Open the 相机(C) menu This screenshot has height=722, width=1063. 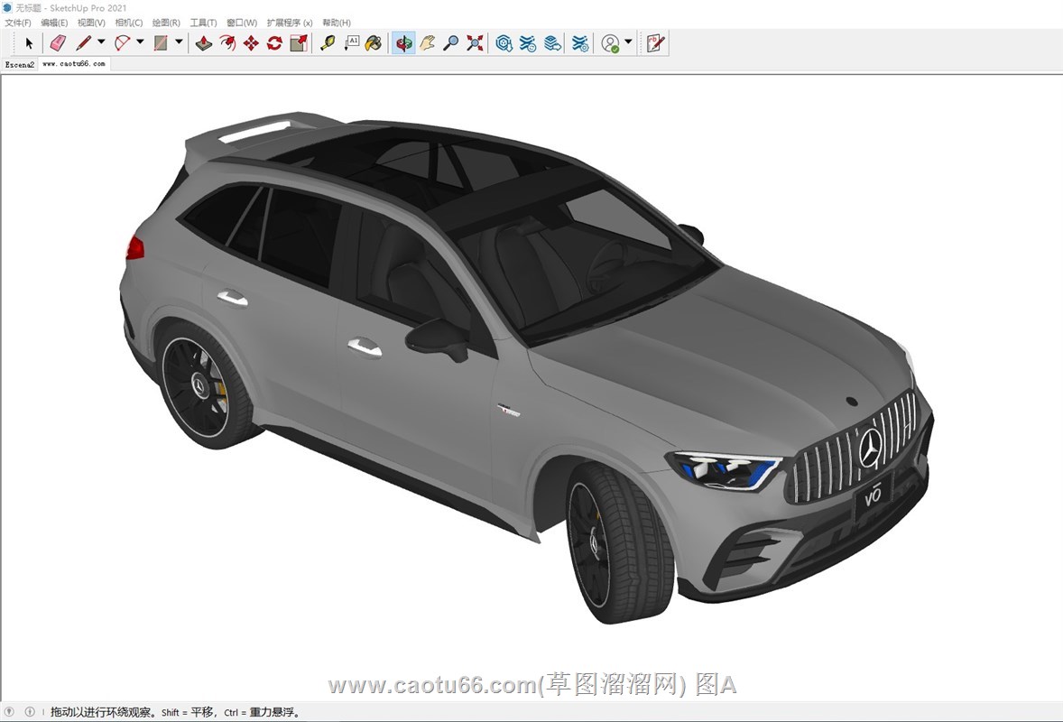129,23
